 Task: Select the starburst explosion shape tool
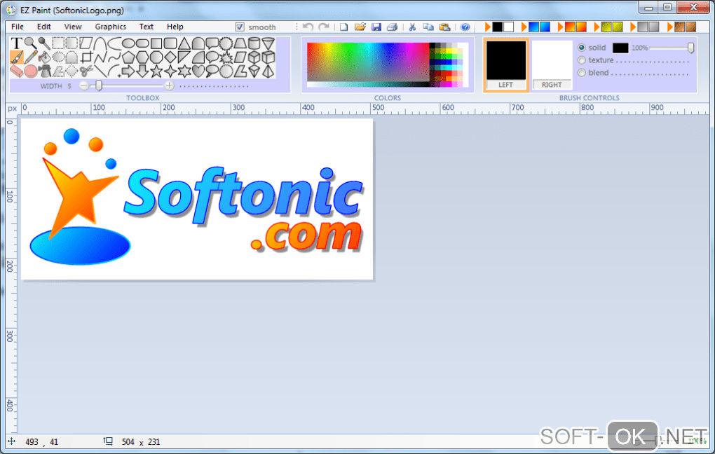[226, 57]
